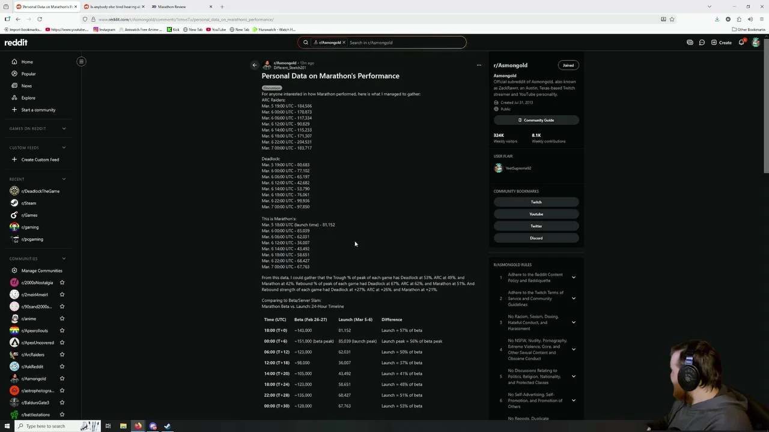Open the browser extensions icon
Screen dimensions: 769x432
(x=739, y=19)
